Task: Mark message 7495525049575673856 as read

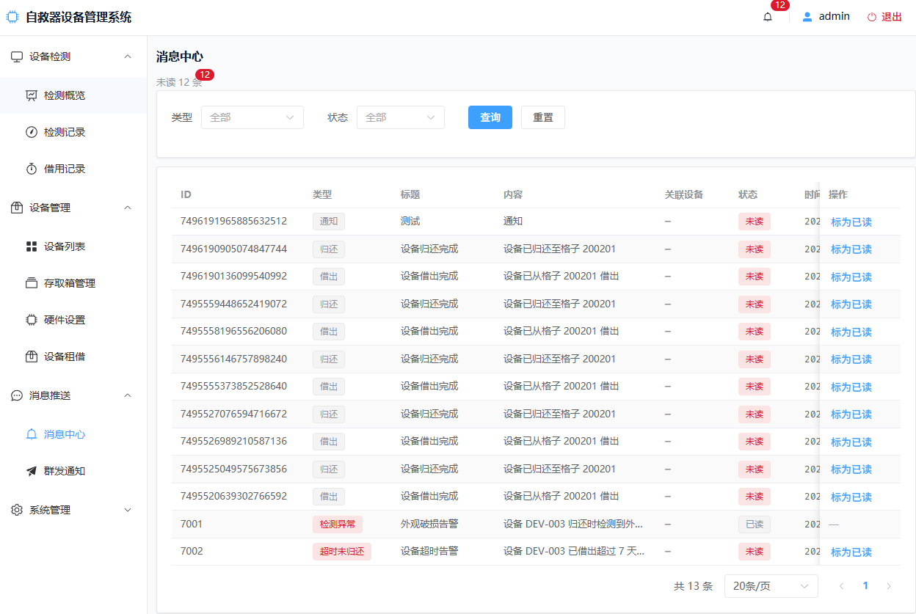Action: point(851,469)
